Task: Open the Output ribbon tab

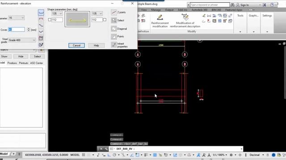Action: (169, 10)
